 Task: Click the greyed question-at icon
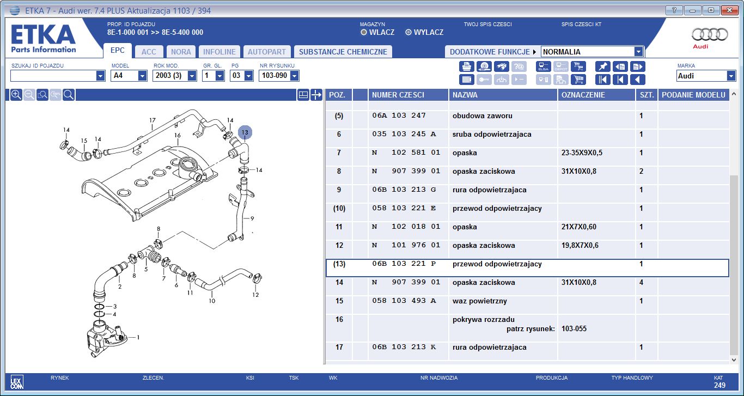pyautogui.click(x=519, y=66)
